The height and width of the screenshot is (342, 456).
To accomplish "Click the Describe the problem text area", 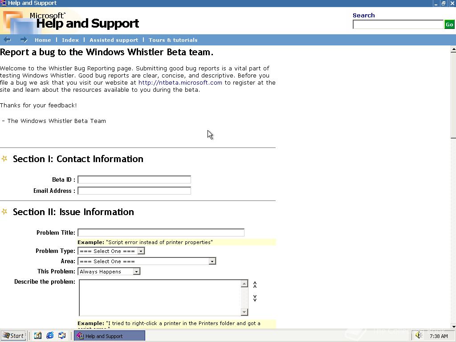I will coord(160,298).
